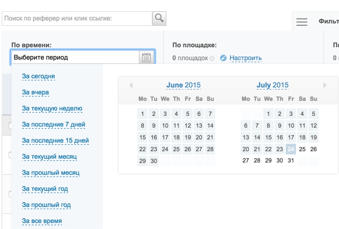Image resolution: width=339 pixels, height=229 pixels.
Task: Click the July 2015 month title
Action: pyautogui.click(x=272, y=85)
